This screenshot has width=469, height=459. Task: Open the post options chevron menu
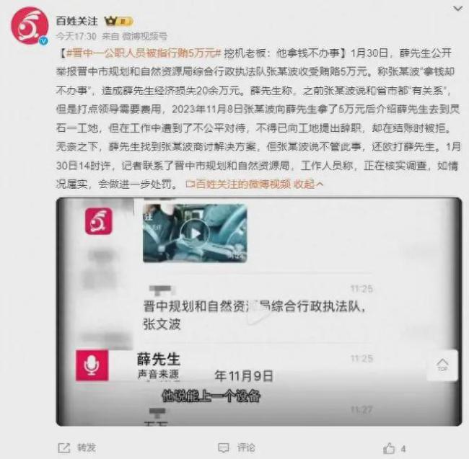457,9
